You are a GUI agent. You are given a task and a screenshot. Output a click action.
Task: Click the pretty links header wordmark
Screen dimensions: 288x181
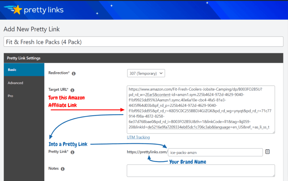[x=44, y=10]
